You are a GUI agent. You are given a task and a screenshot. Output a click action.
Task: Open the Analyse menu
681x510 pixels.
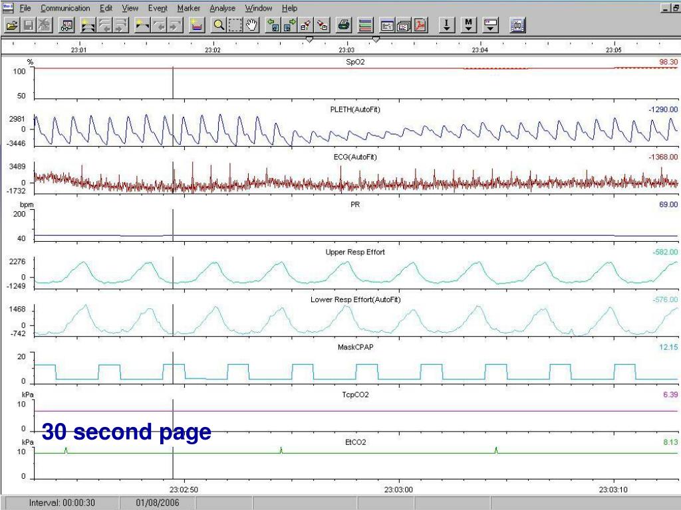(x=222, y=8)
